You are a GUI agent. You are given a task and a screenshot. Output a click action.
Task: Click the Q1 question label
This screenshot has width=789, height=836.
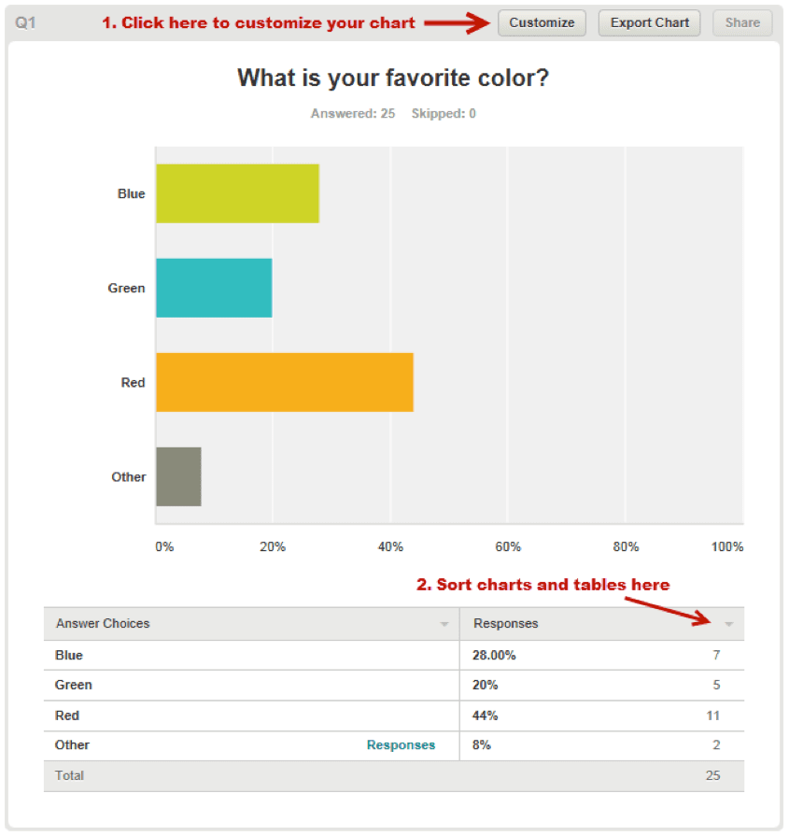(25, 23)
